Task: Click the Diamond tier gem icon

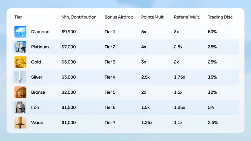Action: 20,32
